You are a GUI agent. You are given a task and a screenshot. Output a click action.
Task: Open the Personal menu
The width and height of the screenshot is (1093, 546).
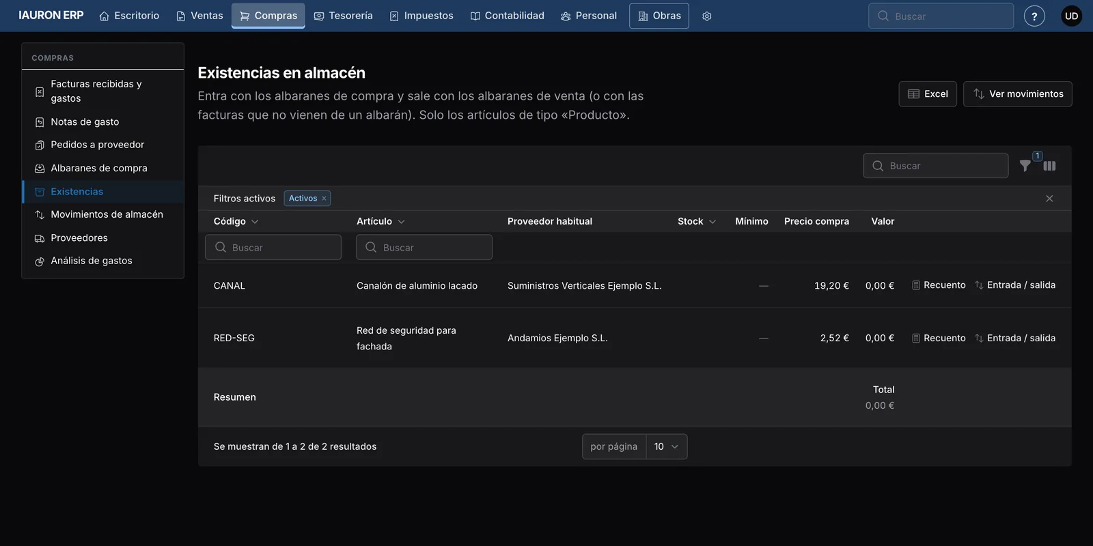coord(589,16)
